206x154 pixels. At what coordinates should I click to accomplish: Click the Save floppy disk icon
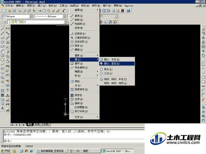(x=14, y=11)
